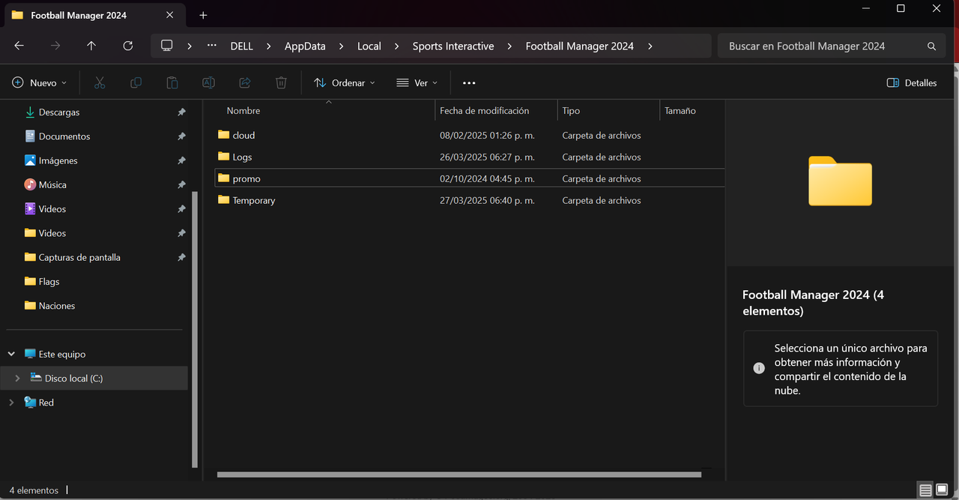Go up one folder level arrow
The width and height of the screenshot is (959, 500).
(91, 46)
